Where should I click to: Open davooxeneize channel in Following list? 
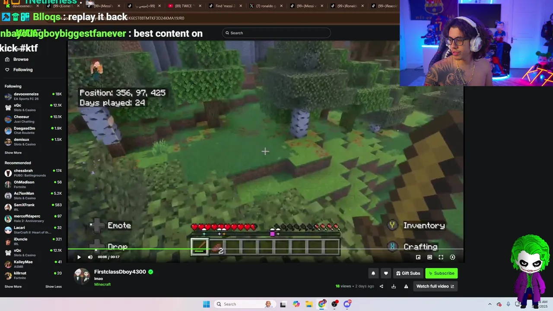(33, 96)
